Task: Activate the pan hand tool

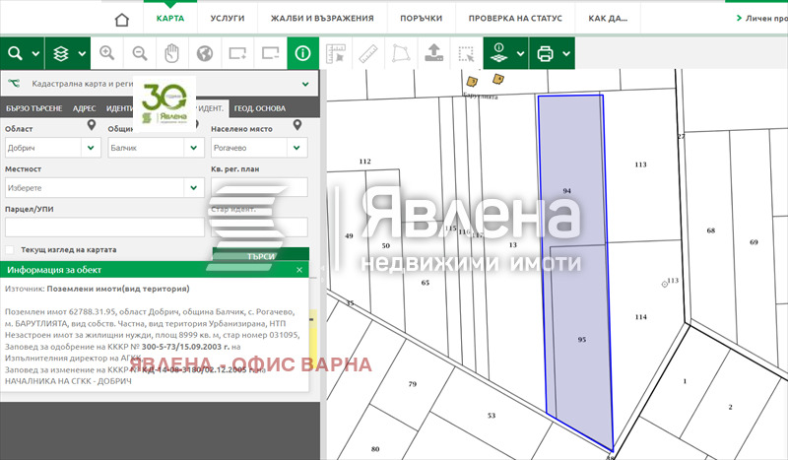Action: [171, 53]
